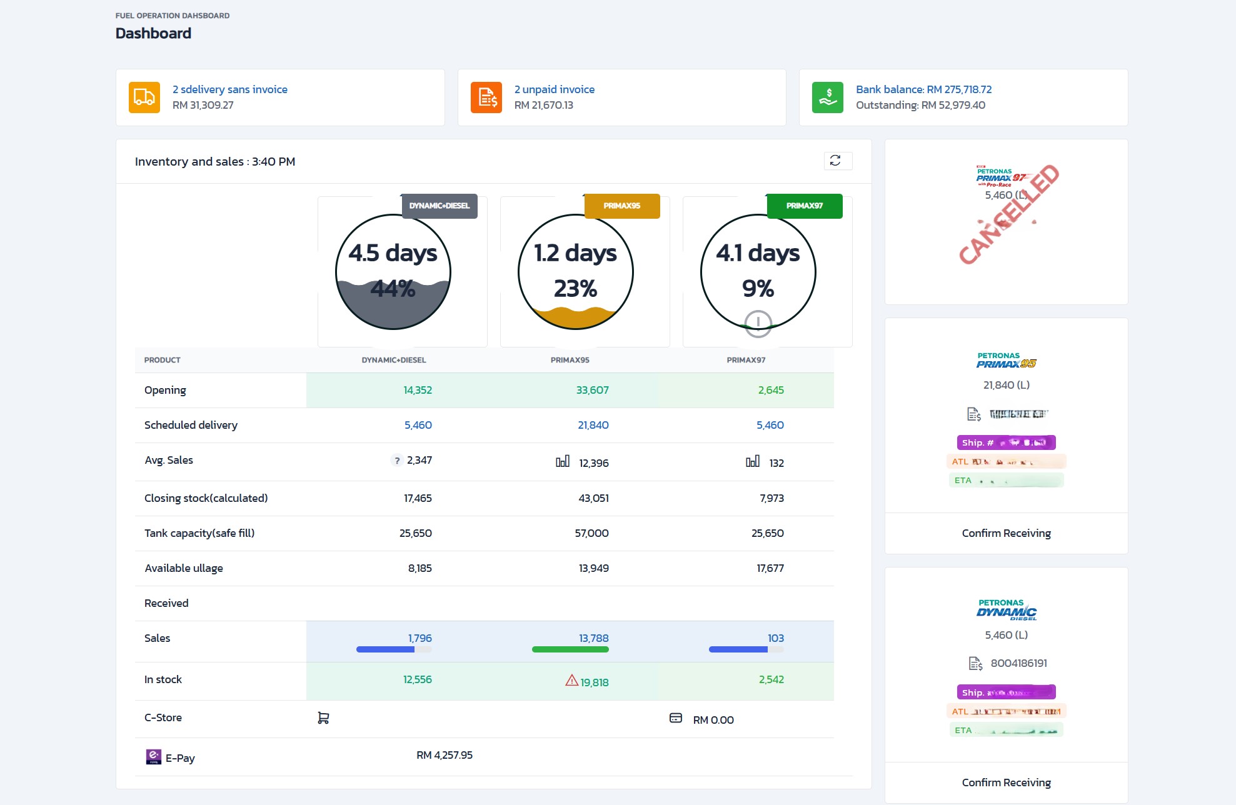Click the green bank balance icon

pos(828,97)
